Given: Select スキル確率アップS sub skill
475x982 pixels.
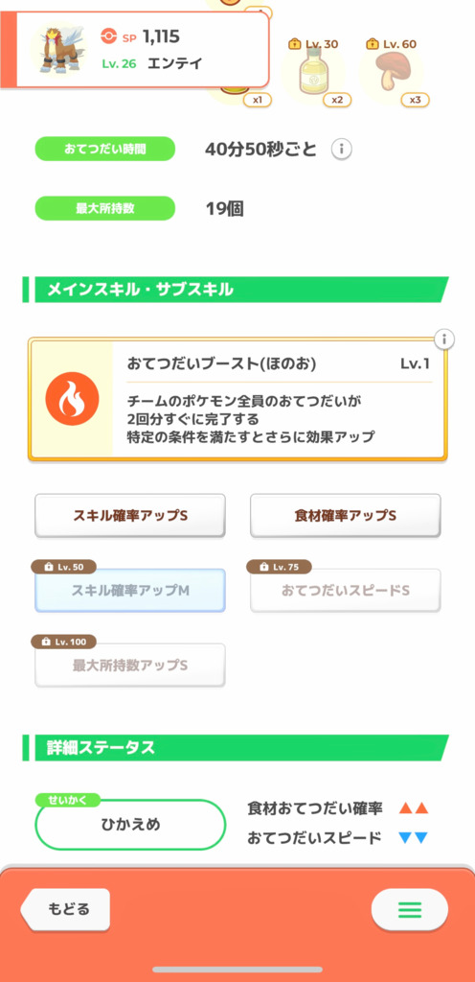Looking at the screenshot, I should [130, 515].
